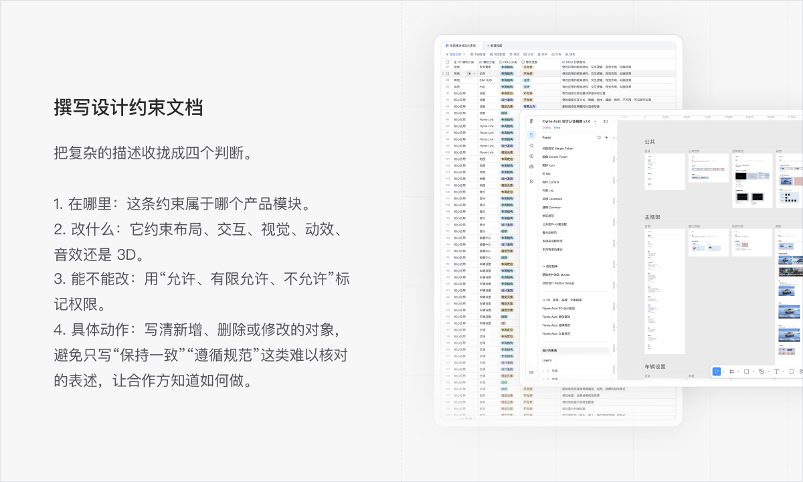This screenshot has width=803, height=482.
Task: Click the Drafts label under file title
Action: point(547,128)
